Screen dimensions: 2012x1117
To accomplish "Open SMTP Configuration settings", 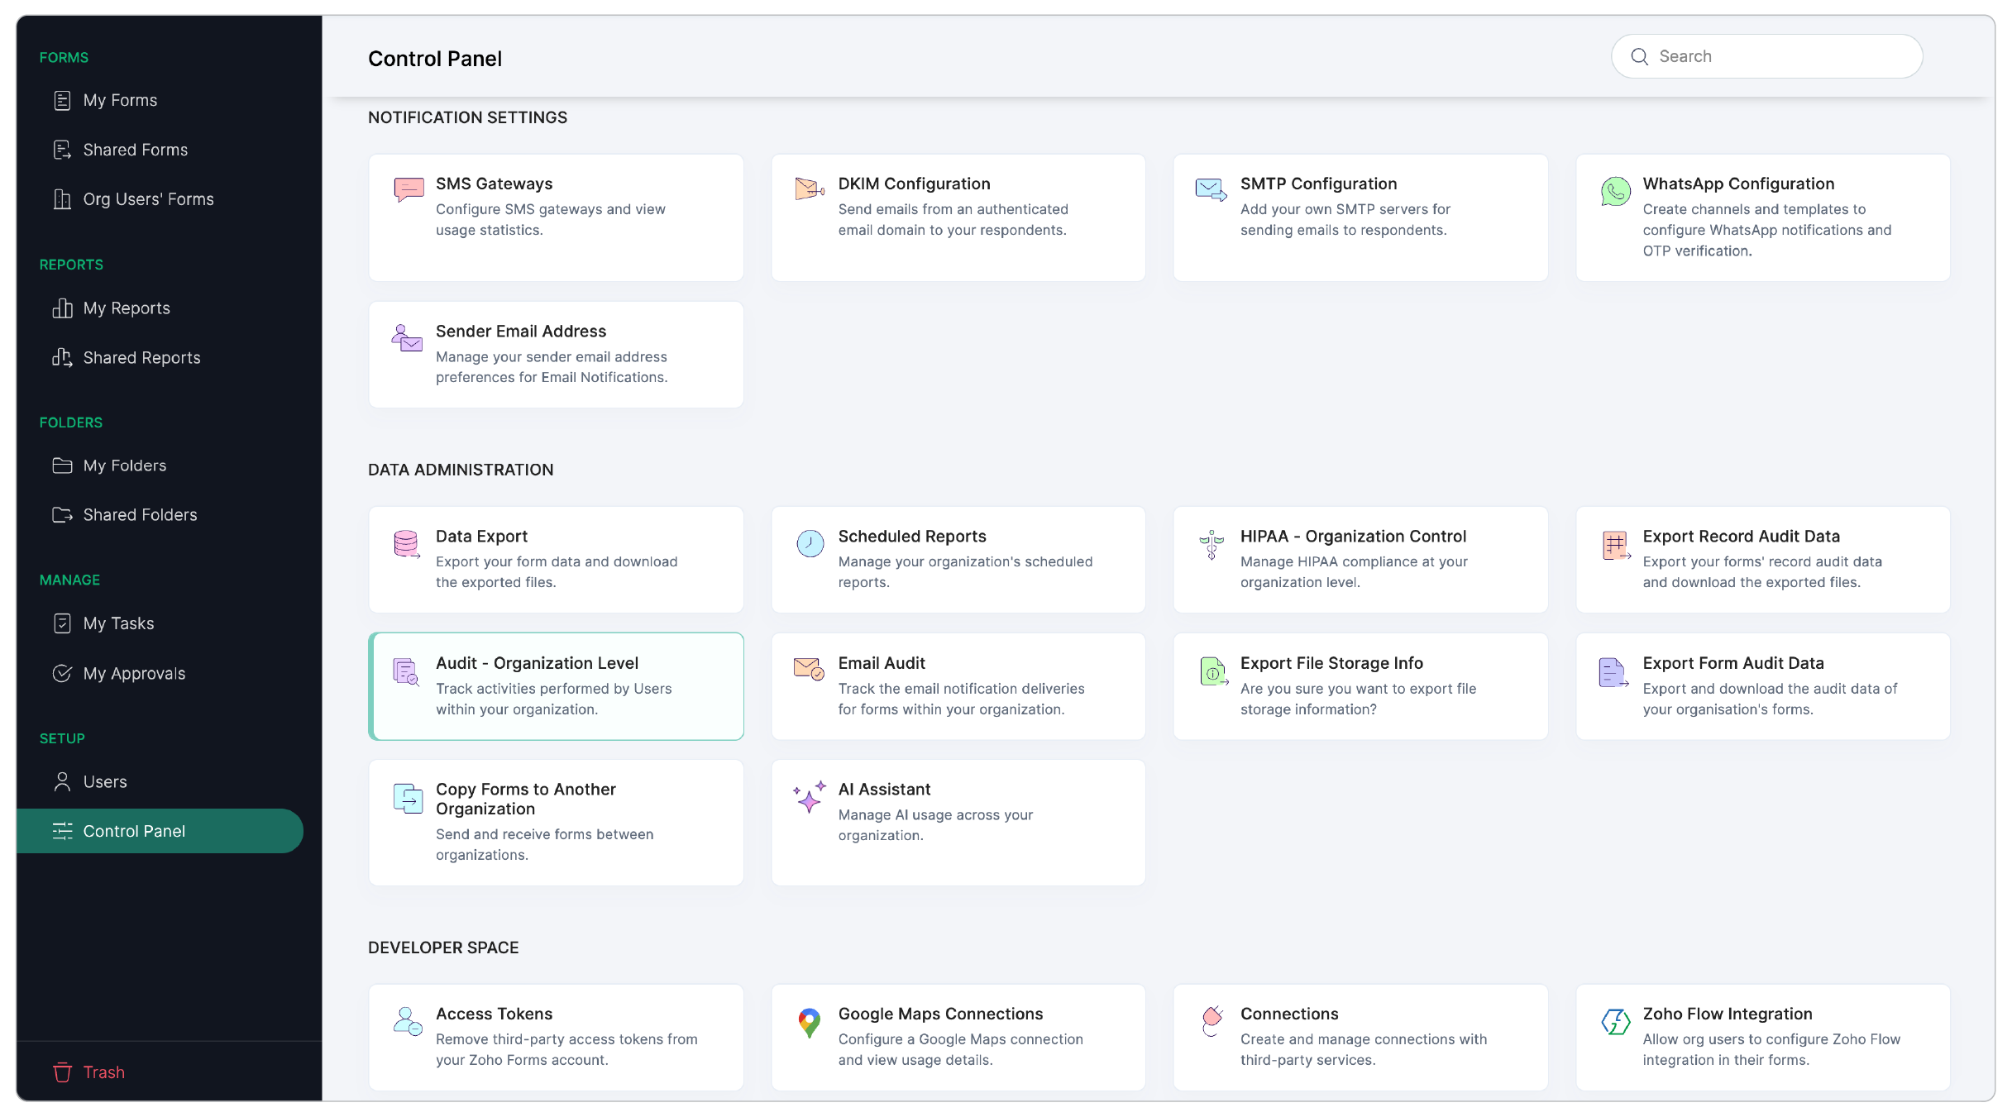I will (x=1359, y=217).
